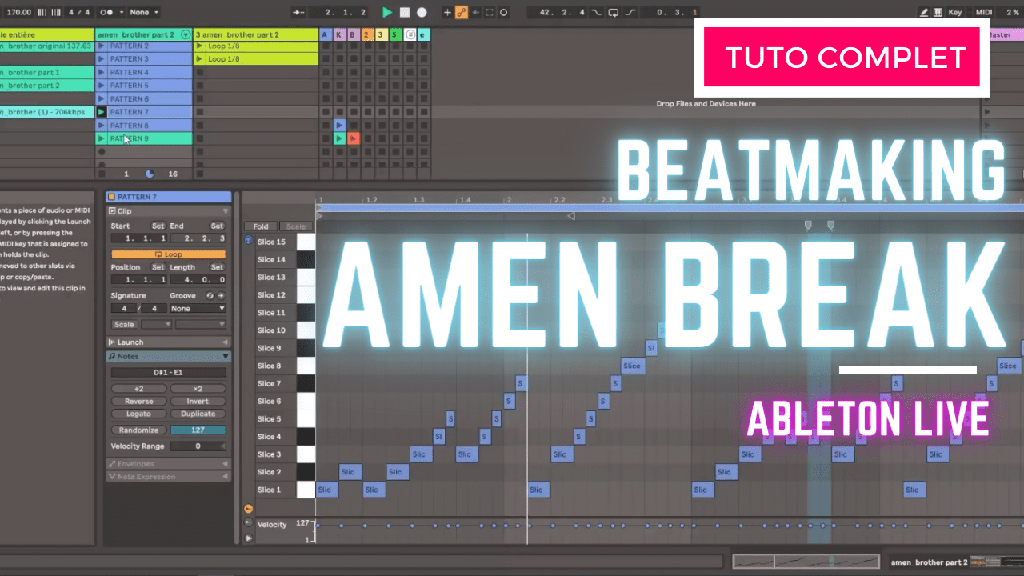Screen dimensions: 1024x576
Task: Launch the PATTERN 7 clip
Action: (102, 112)
